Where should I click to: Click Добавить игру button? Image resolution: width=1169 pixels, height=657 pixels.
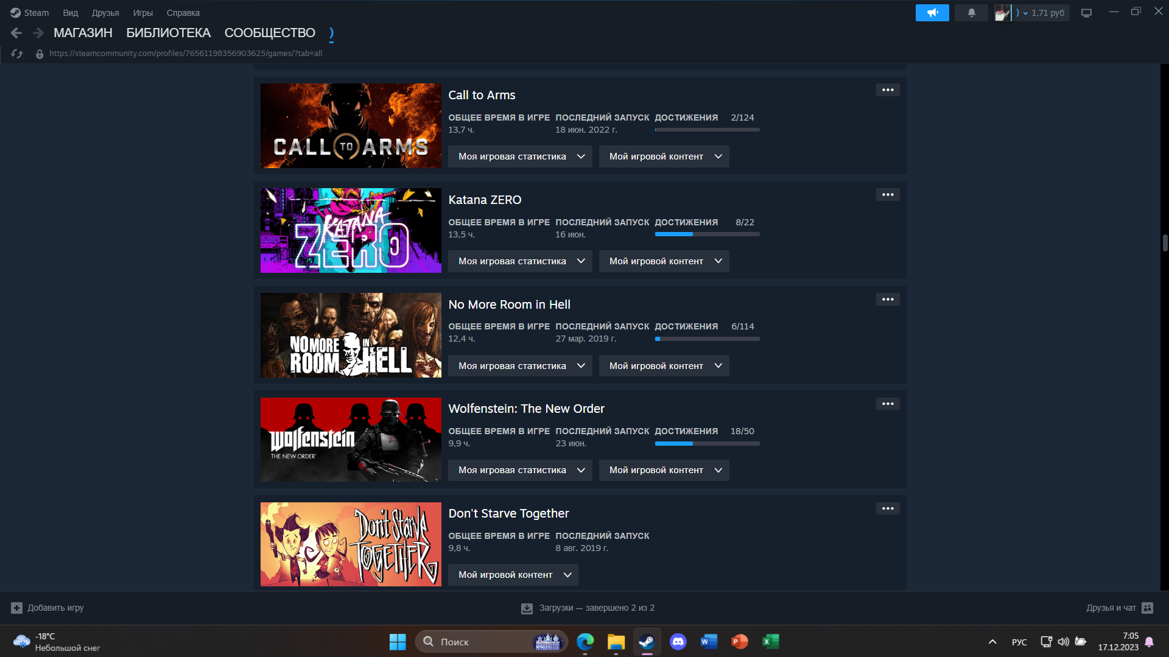(47, 608)
